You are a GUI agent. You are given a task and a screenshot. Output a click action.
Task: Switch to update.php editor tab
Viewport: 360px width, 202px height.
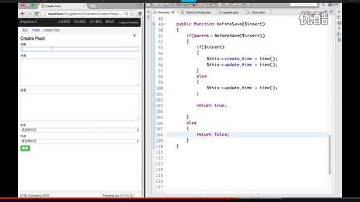pyautogui.click(x=231, y=12)
